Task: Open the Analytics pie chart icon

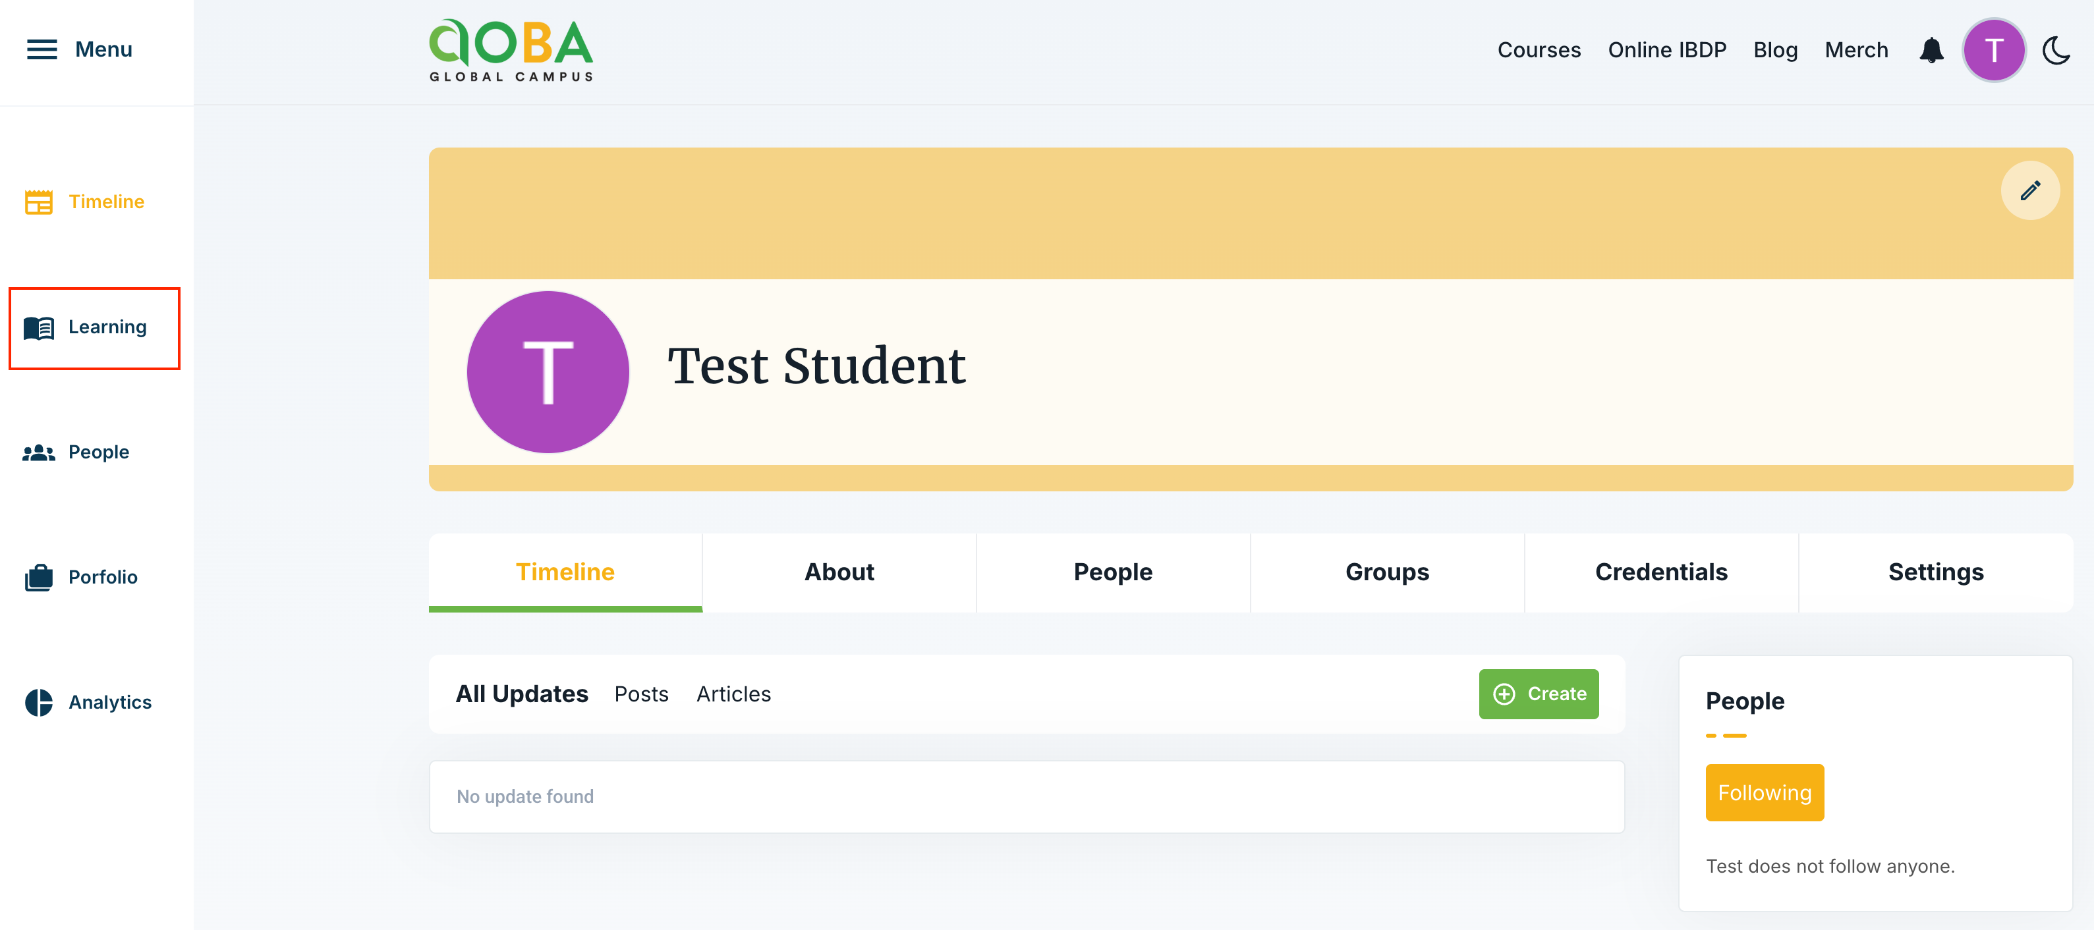Action: [38, 701]
